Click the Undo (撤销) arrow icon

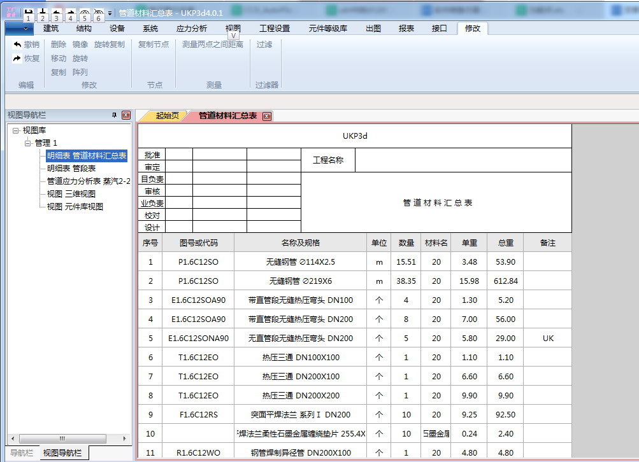point(17,45)
